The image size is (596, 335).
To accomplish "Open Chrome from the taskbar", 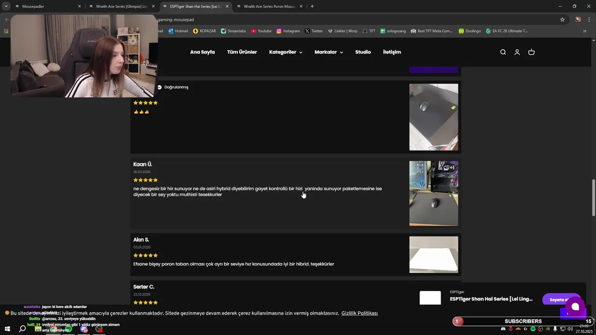I will click(x=54, y=329).
